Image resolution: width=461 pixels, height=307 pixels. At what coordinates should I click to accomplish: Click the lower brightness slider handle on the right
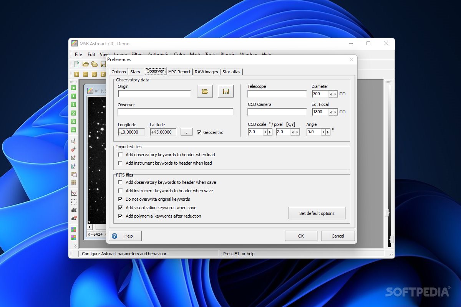click(391, 240)
